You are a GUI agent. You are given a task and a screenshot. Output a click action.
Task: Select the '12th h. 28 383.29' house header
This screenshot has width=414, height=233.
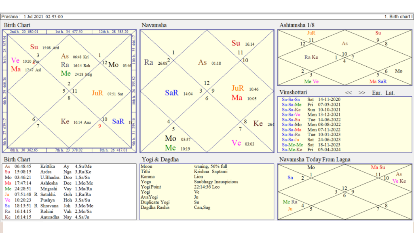(x=114, y=32)
